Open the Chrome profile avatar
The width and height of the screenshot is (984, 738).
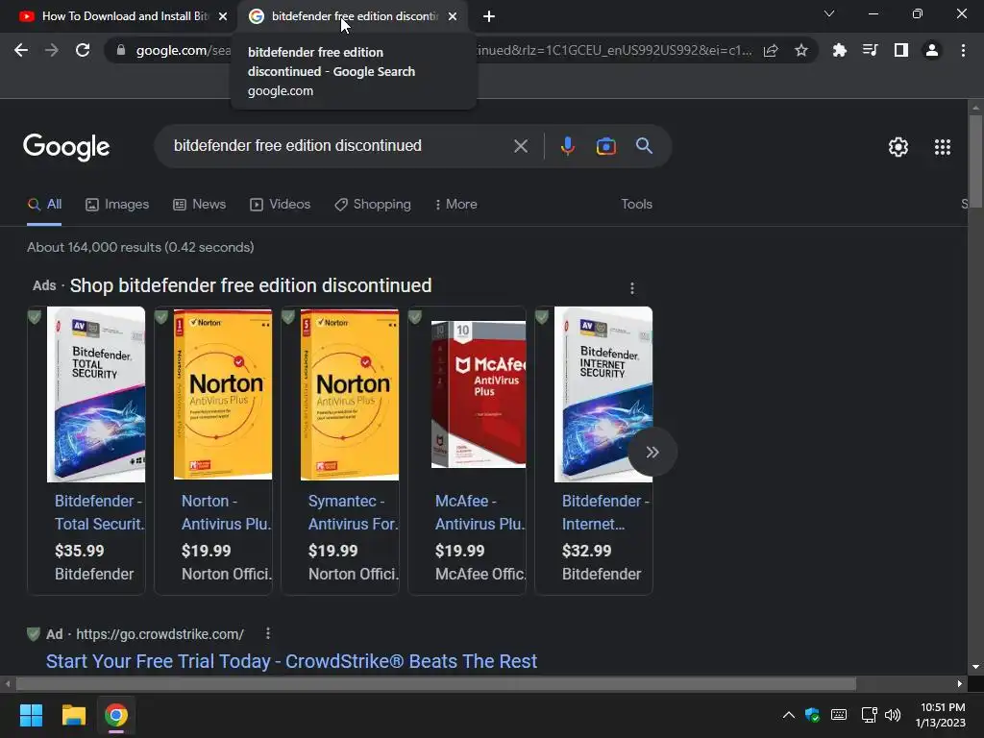pyautogui.click(x=932, y=50)
